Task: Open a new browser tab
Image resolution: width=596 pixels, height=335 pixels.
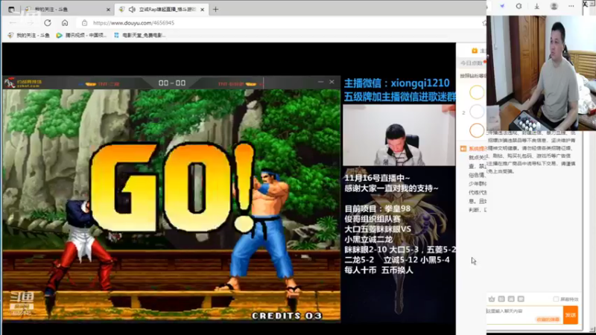Action: pyautogui.click(x=215, y=10)
